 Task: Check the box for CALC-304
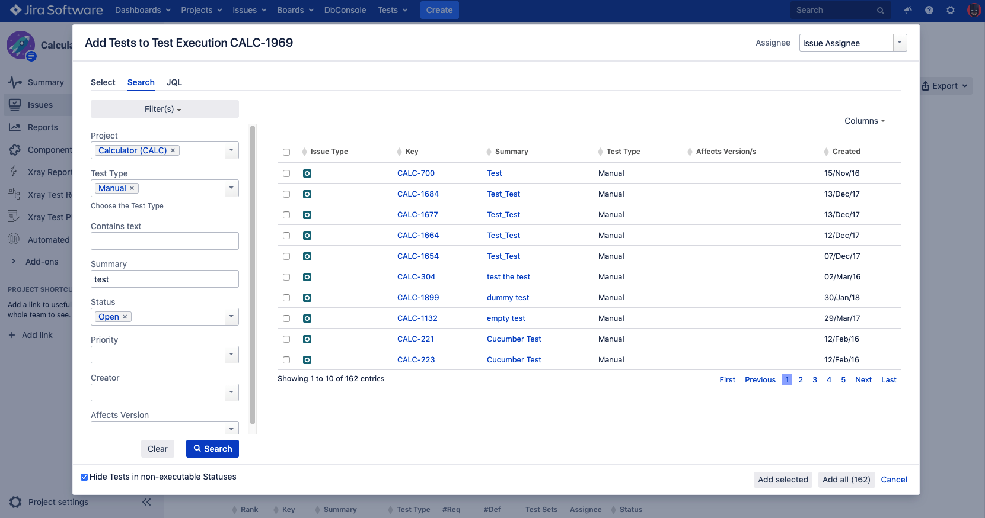pyautogui.click(x=286, y=277)
